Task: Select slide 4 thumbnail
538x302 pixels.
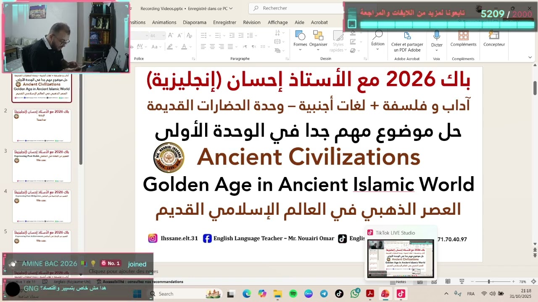Action: [42, 206]
